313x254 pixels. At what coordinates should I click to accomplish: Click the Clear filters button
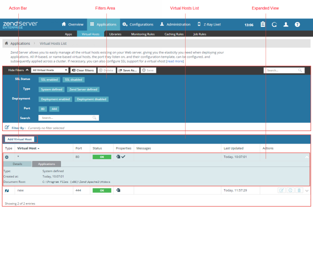click(x=83, y=70)
